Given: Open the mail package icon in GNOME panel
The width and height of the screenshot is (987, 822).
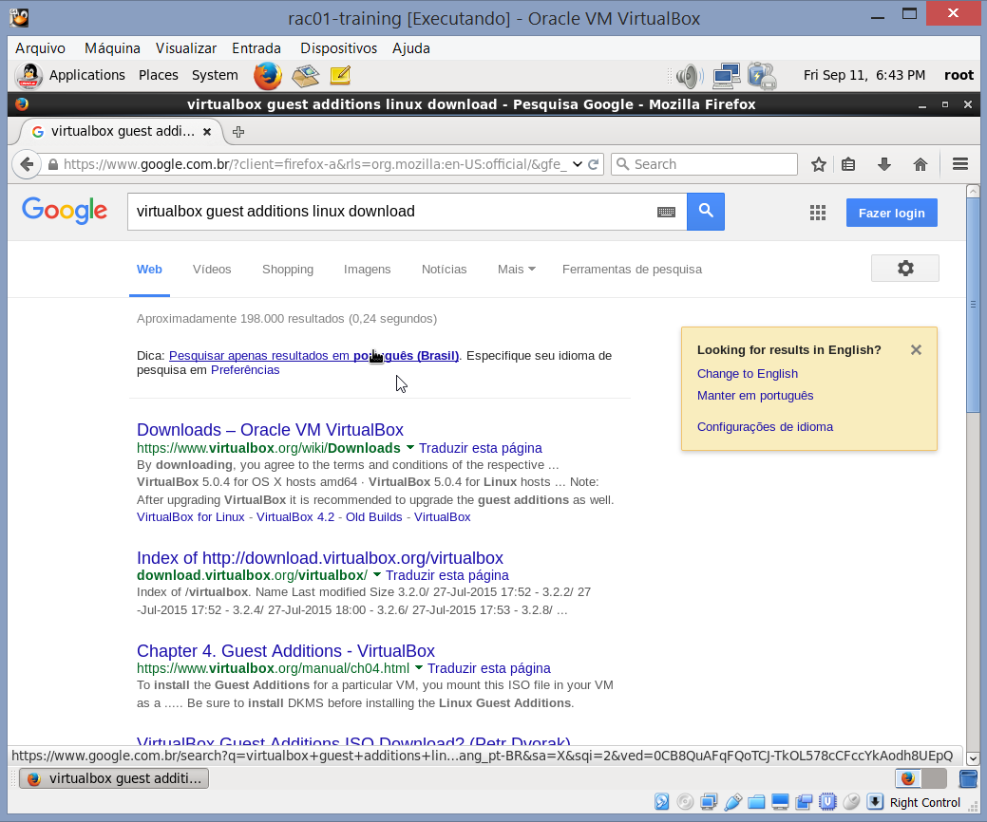Looking at the screenshot, I should [x=305, y=76].
